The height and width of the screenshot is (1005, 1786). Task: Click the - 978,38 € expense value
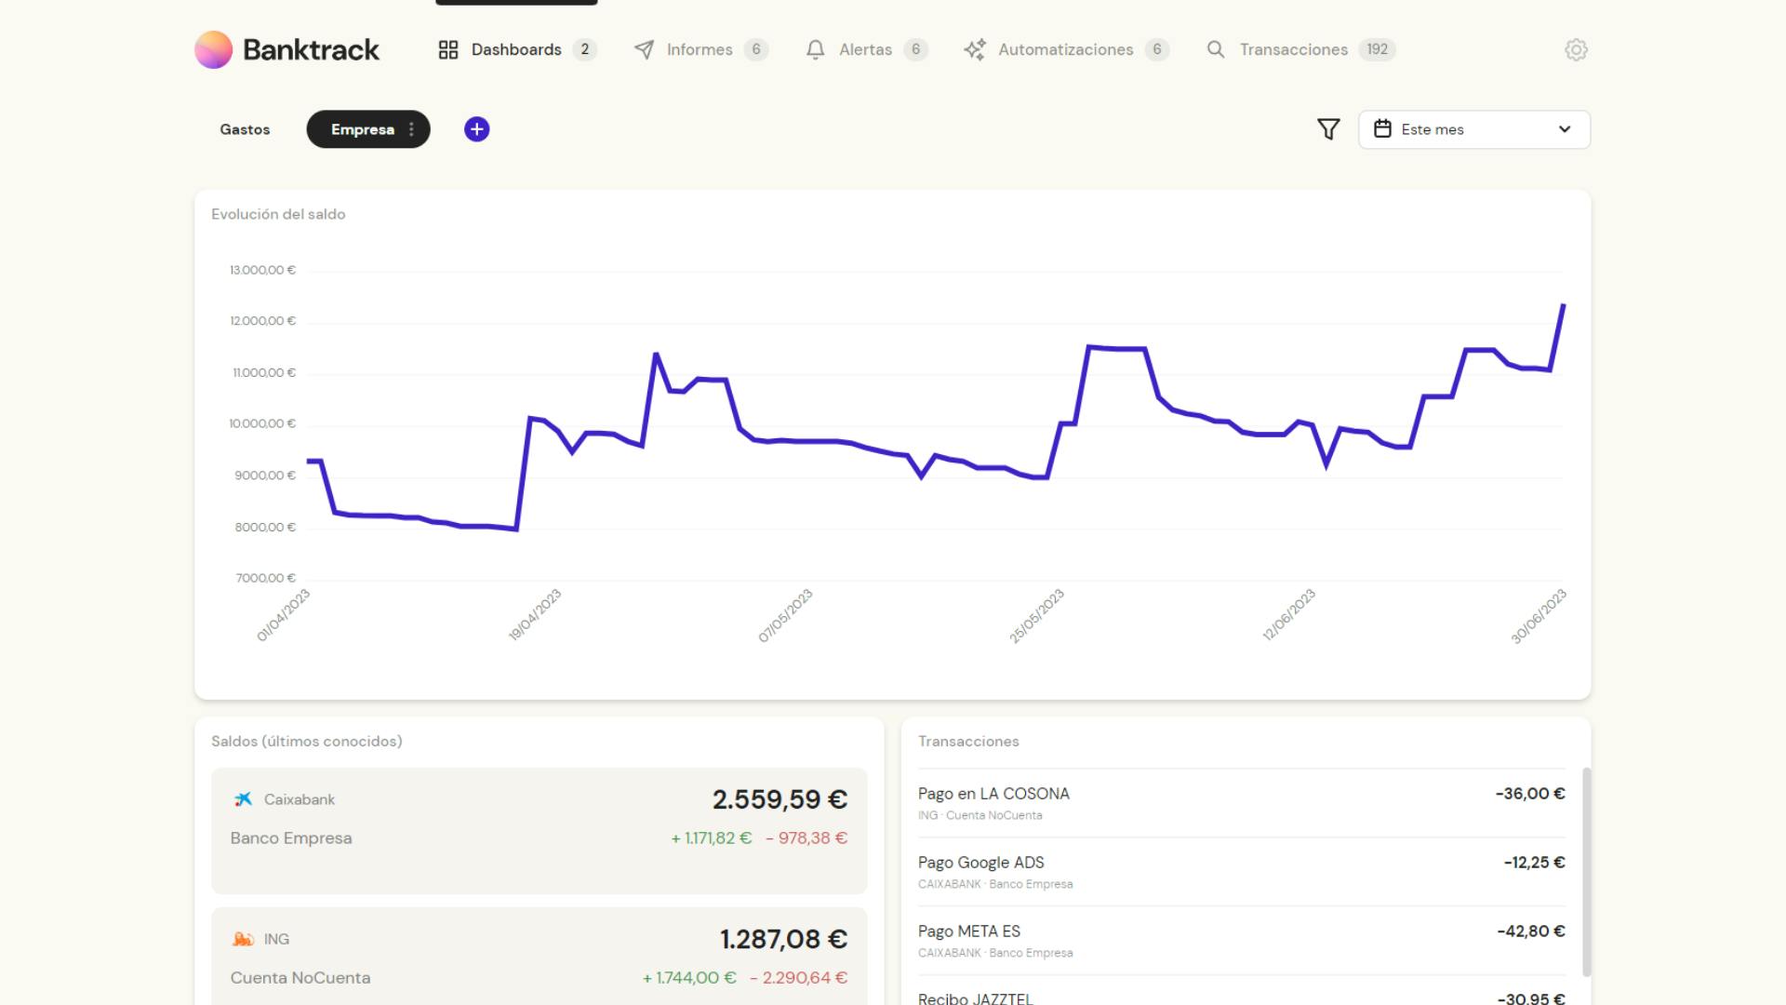[806, 838]
